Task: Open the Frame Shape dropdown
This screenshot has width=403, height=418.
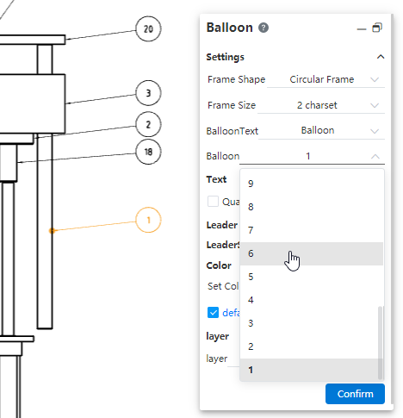Action: pyautogui.click(x=325, y=79)
